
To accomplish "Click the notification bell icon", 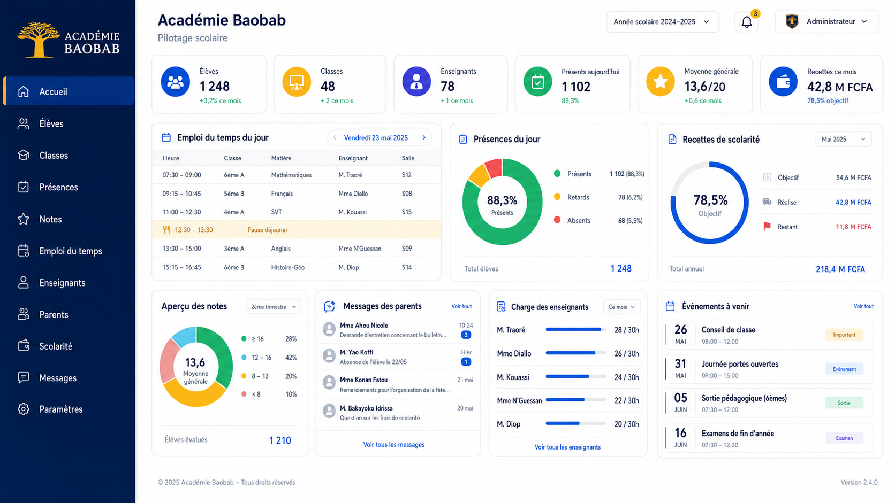I will tap(747, 22).
